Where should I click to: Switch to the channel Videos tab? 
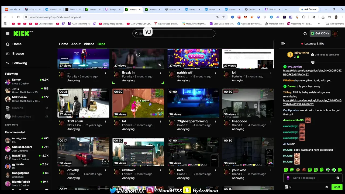(89, 44)
